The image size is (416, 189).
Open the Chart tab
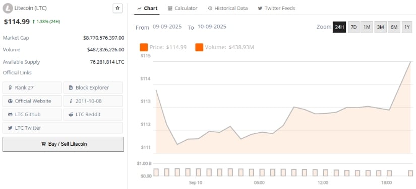coord(147,8)
